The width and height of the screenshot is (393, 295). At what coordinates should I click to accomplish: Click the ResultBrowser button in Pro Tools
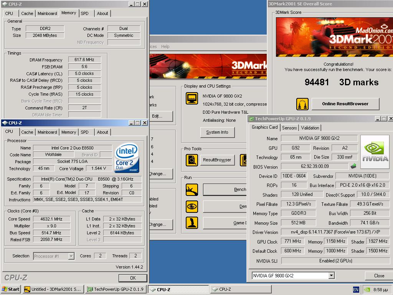(x=217, y=160)
